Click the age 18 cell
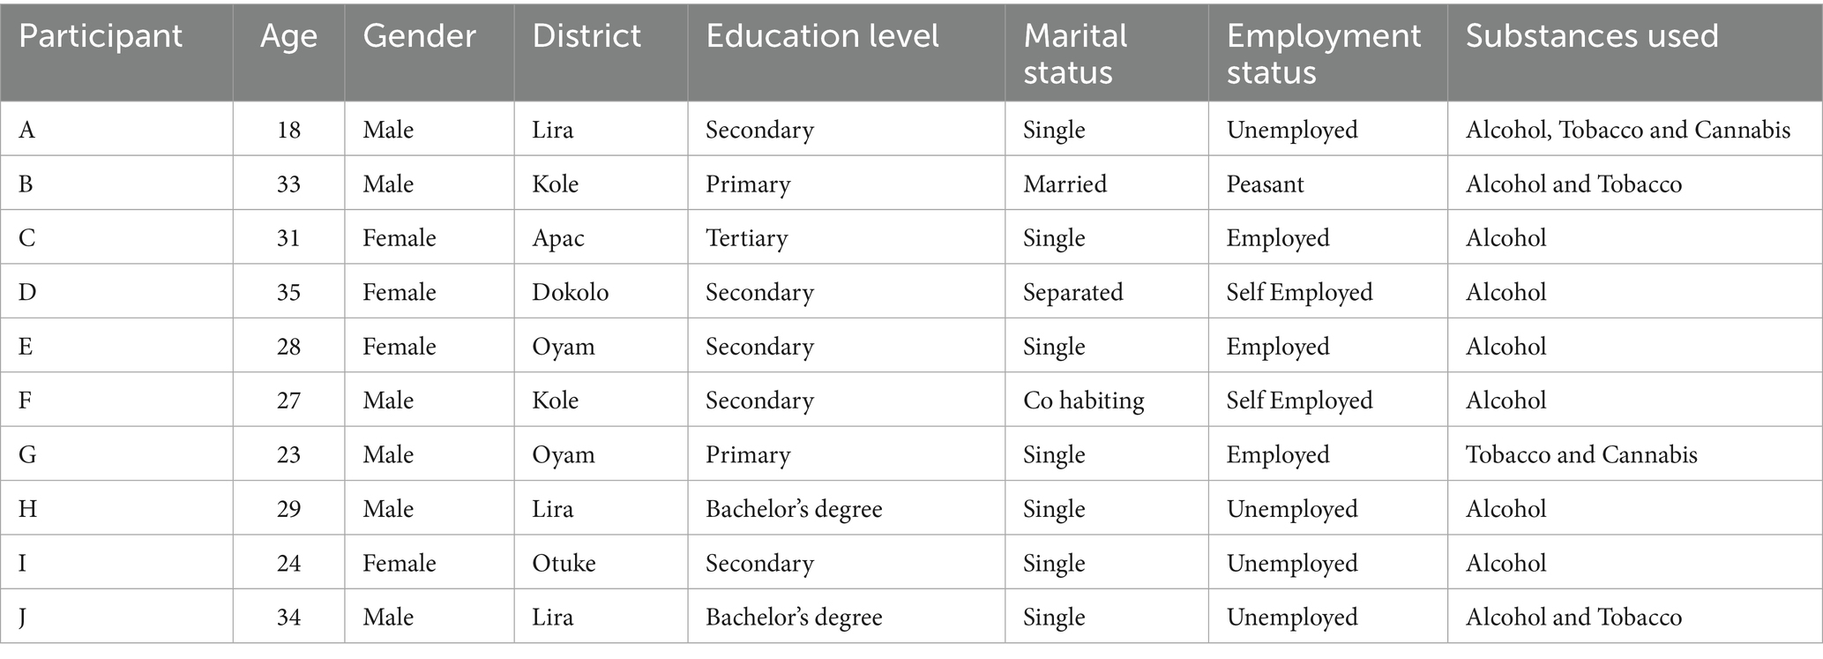The height and width of the screenshot is (659, 1823). click(288, 130)
